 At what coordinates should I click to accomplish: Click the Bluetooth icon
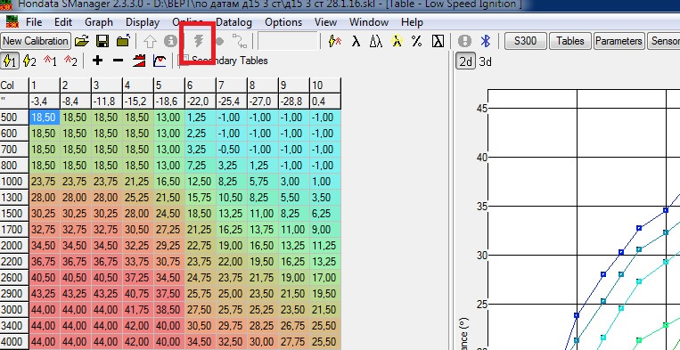point(486,41)
